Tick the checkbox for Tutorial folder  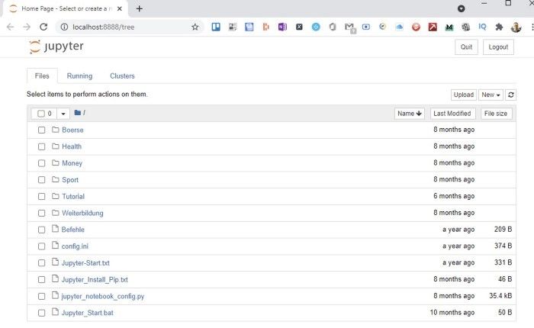(41, 197)
